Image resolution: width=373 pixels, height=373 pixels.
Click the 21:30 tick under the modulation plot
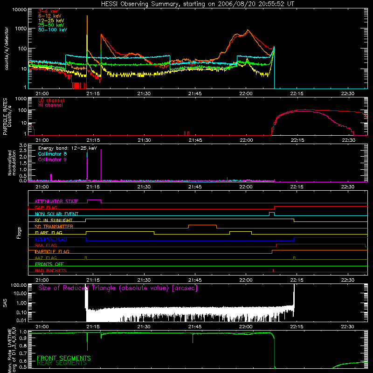click(144, 187)
